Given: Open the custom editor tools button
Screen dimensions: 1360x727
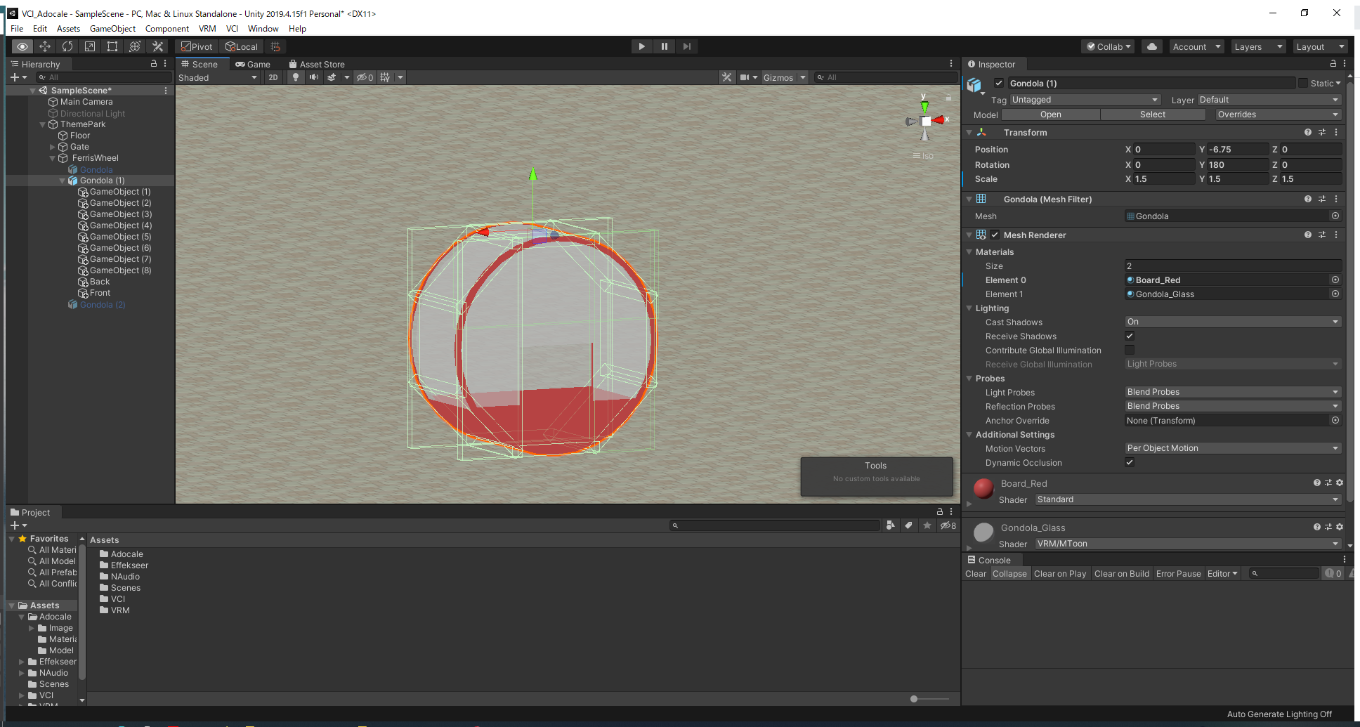Looking at the screenshot, I should (157, 46).
